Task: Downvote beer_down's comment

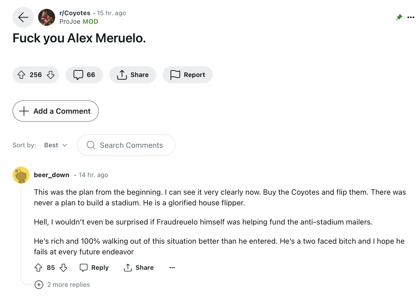Action: (63, 267)
